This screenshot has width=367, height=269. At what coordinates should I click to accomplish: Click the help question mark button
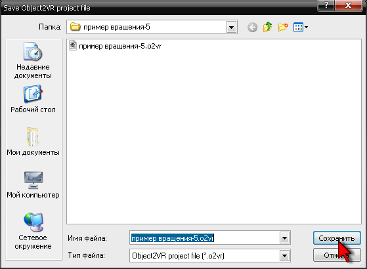tap(326, 5)
